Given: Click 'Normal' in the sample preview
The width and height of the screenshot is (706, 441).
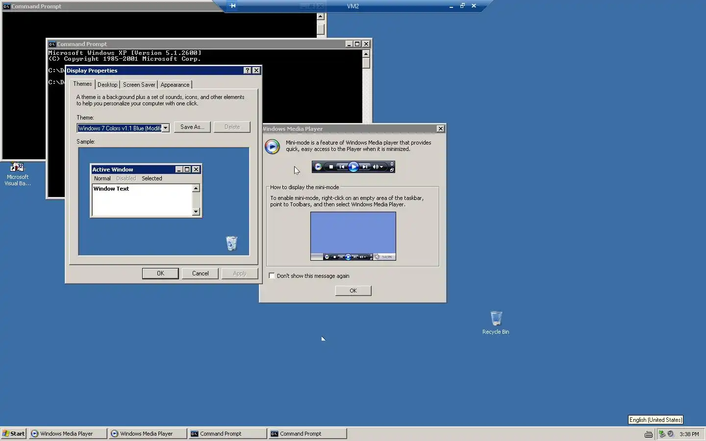Looking at the screenshot, I should click(x=102, y=178).
